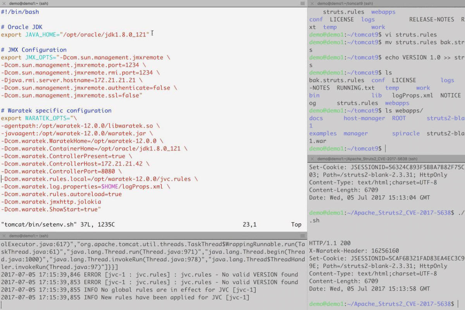The image size is (465, 310).
Task: Click the "host-manager" webapps directory
Action: point(364,118)
